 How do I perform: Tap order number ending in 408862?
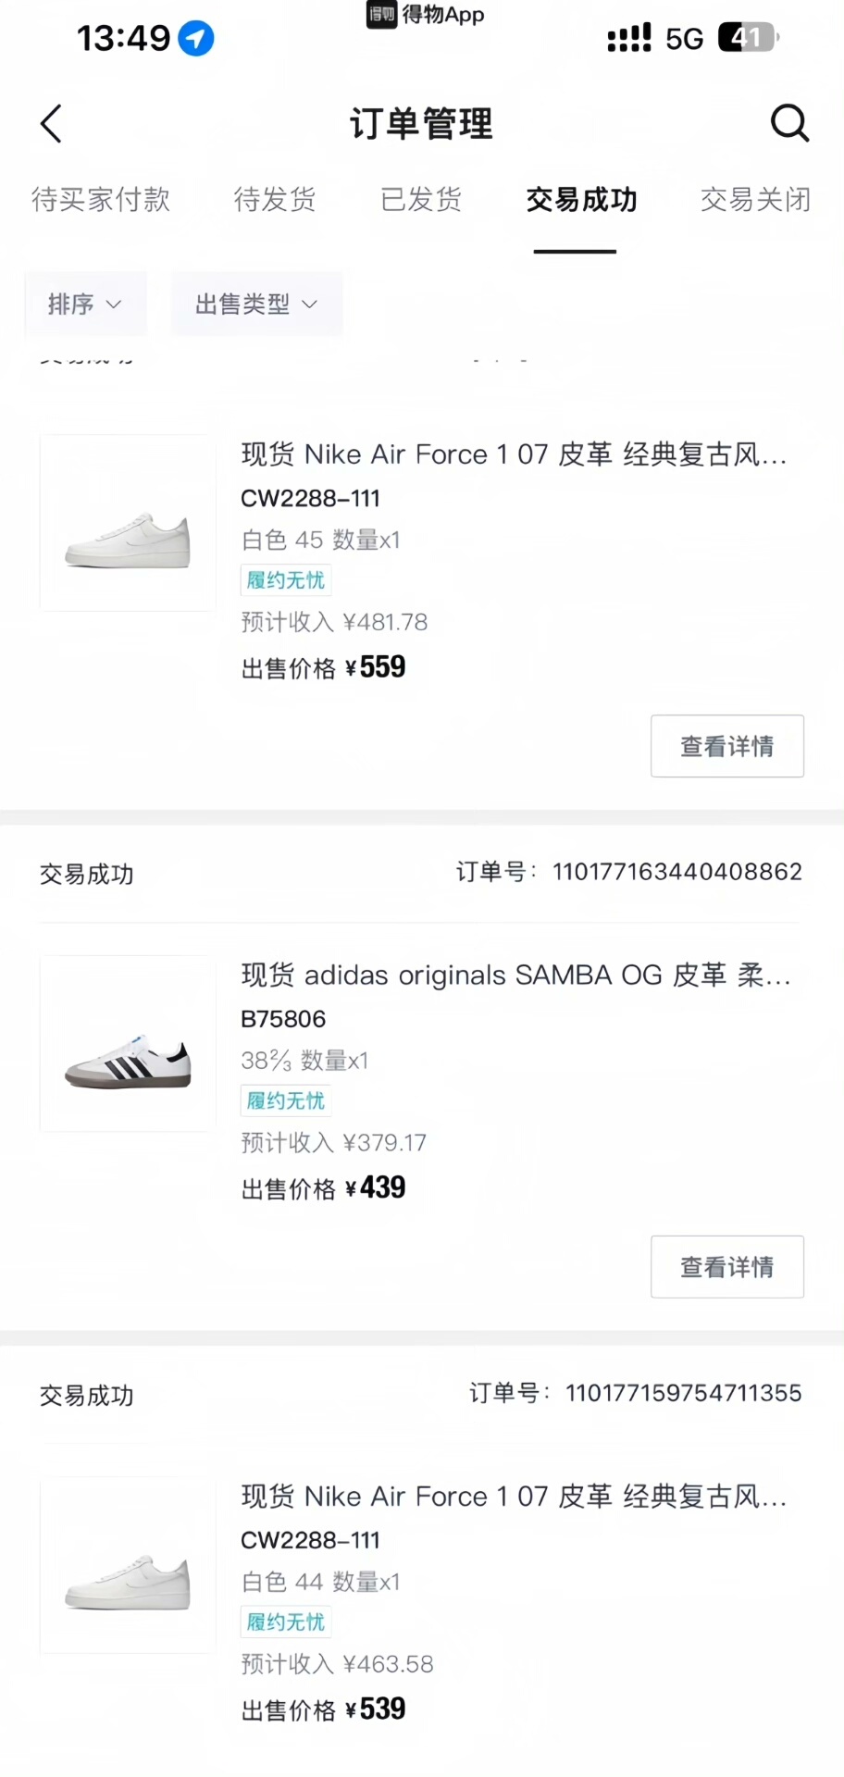click(x=676, y=872)
